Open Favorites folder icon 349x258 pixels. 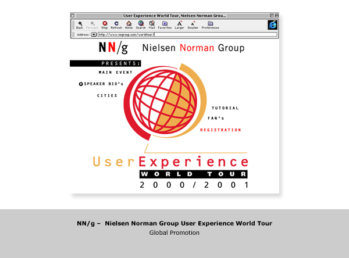pyautogui.click(x=165, y=25)
